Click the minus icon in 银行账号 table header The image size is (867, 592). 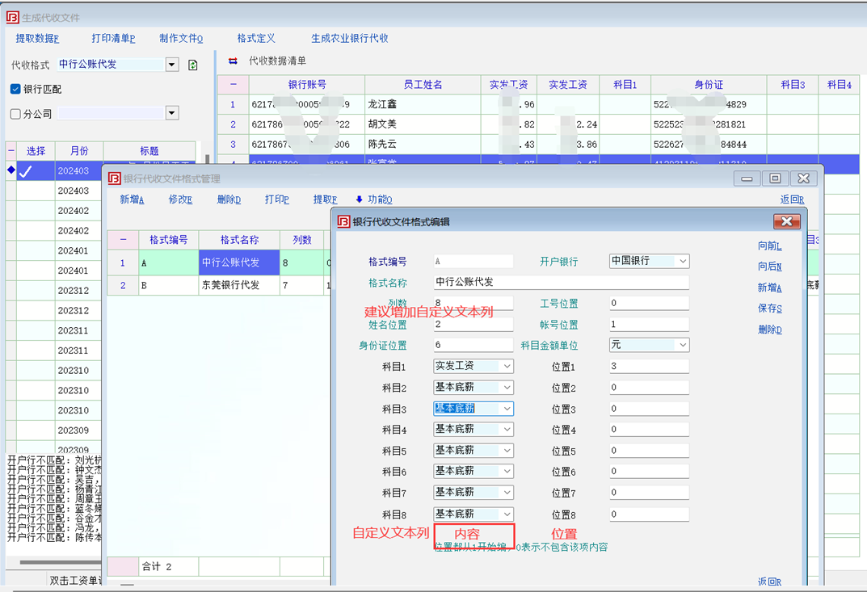(x=233, y=84)
